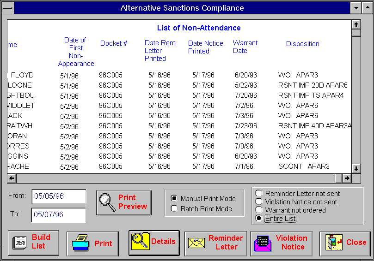Image resolution: width=374 pixels, height=261 pixels.
Task: Click the To date field
Action: coord(59,215)
